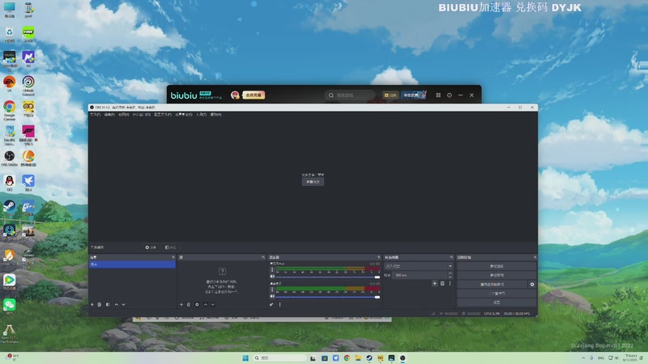Open the OBS Edit menu

(109, 115)
